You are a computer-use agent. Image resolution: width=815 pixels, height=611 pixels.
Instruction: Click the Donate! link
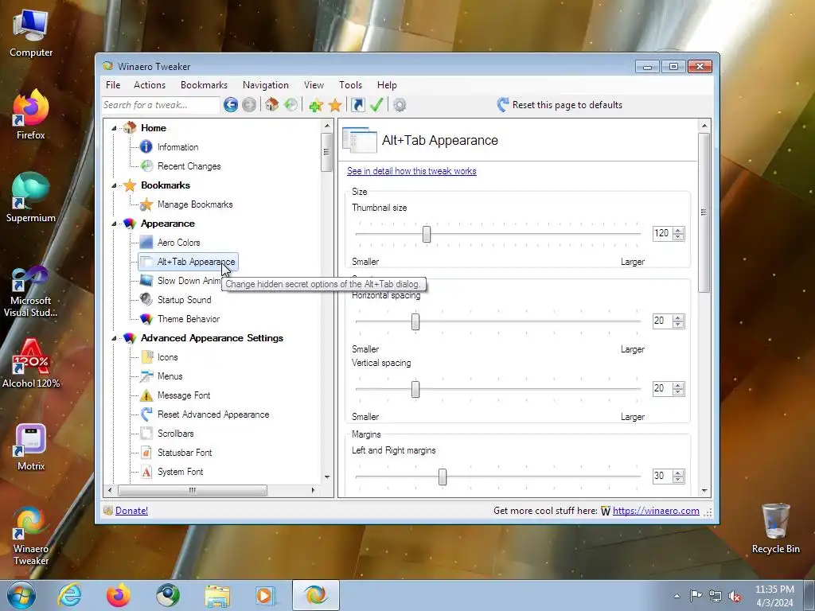pyautogui.click(x=131, y=511)
